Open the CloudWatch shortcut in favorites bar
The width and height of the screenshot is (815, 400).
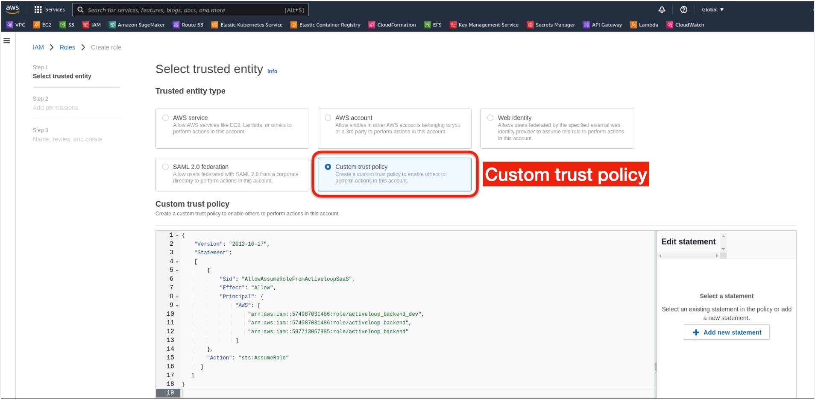point(685,25)
